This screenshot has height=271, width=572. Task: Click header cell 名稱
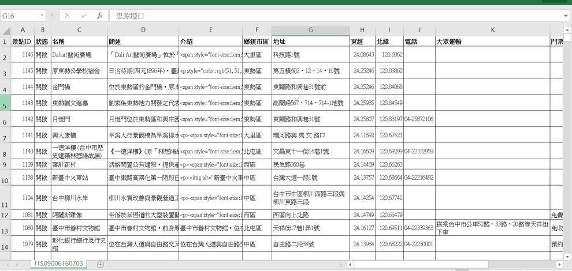[x=79, y=42]
